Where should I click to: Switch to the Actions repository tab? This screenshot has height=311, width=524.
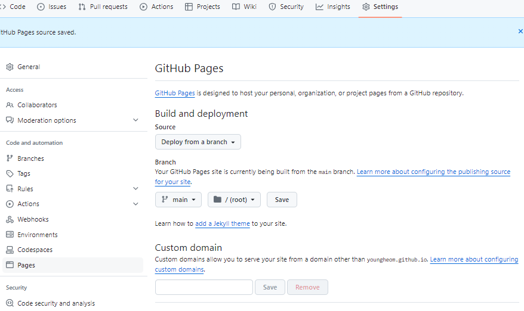click(x=156, y=7)
